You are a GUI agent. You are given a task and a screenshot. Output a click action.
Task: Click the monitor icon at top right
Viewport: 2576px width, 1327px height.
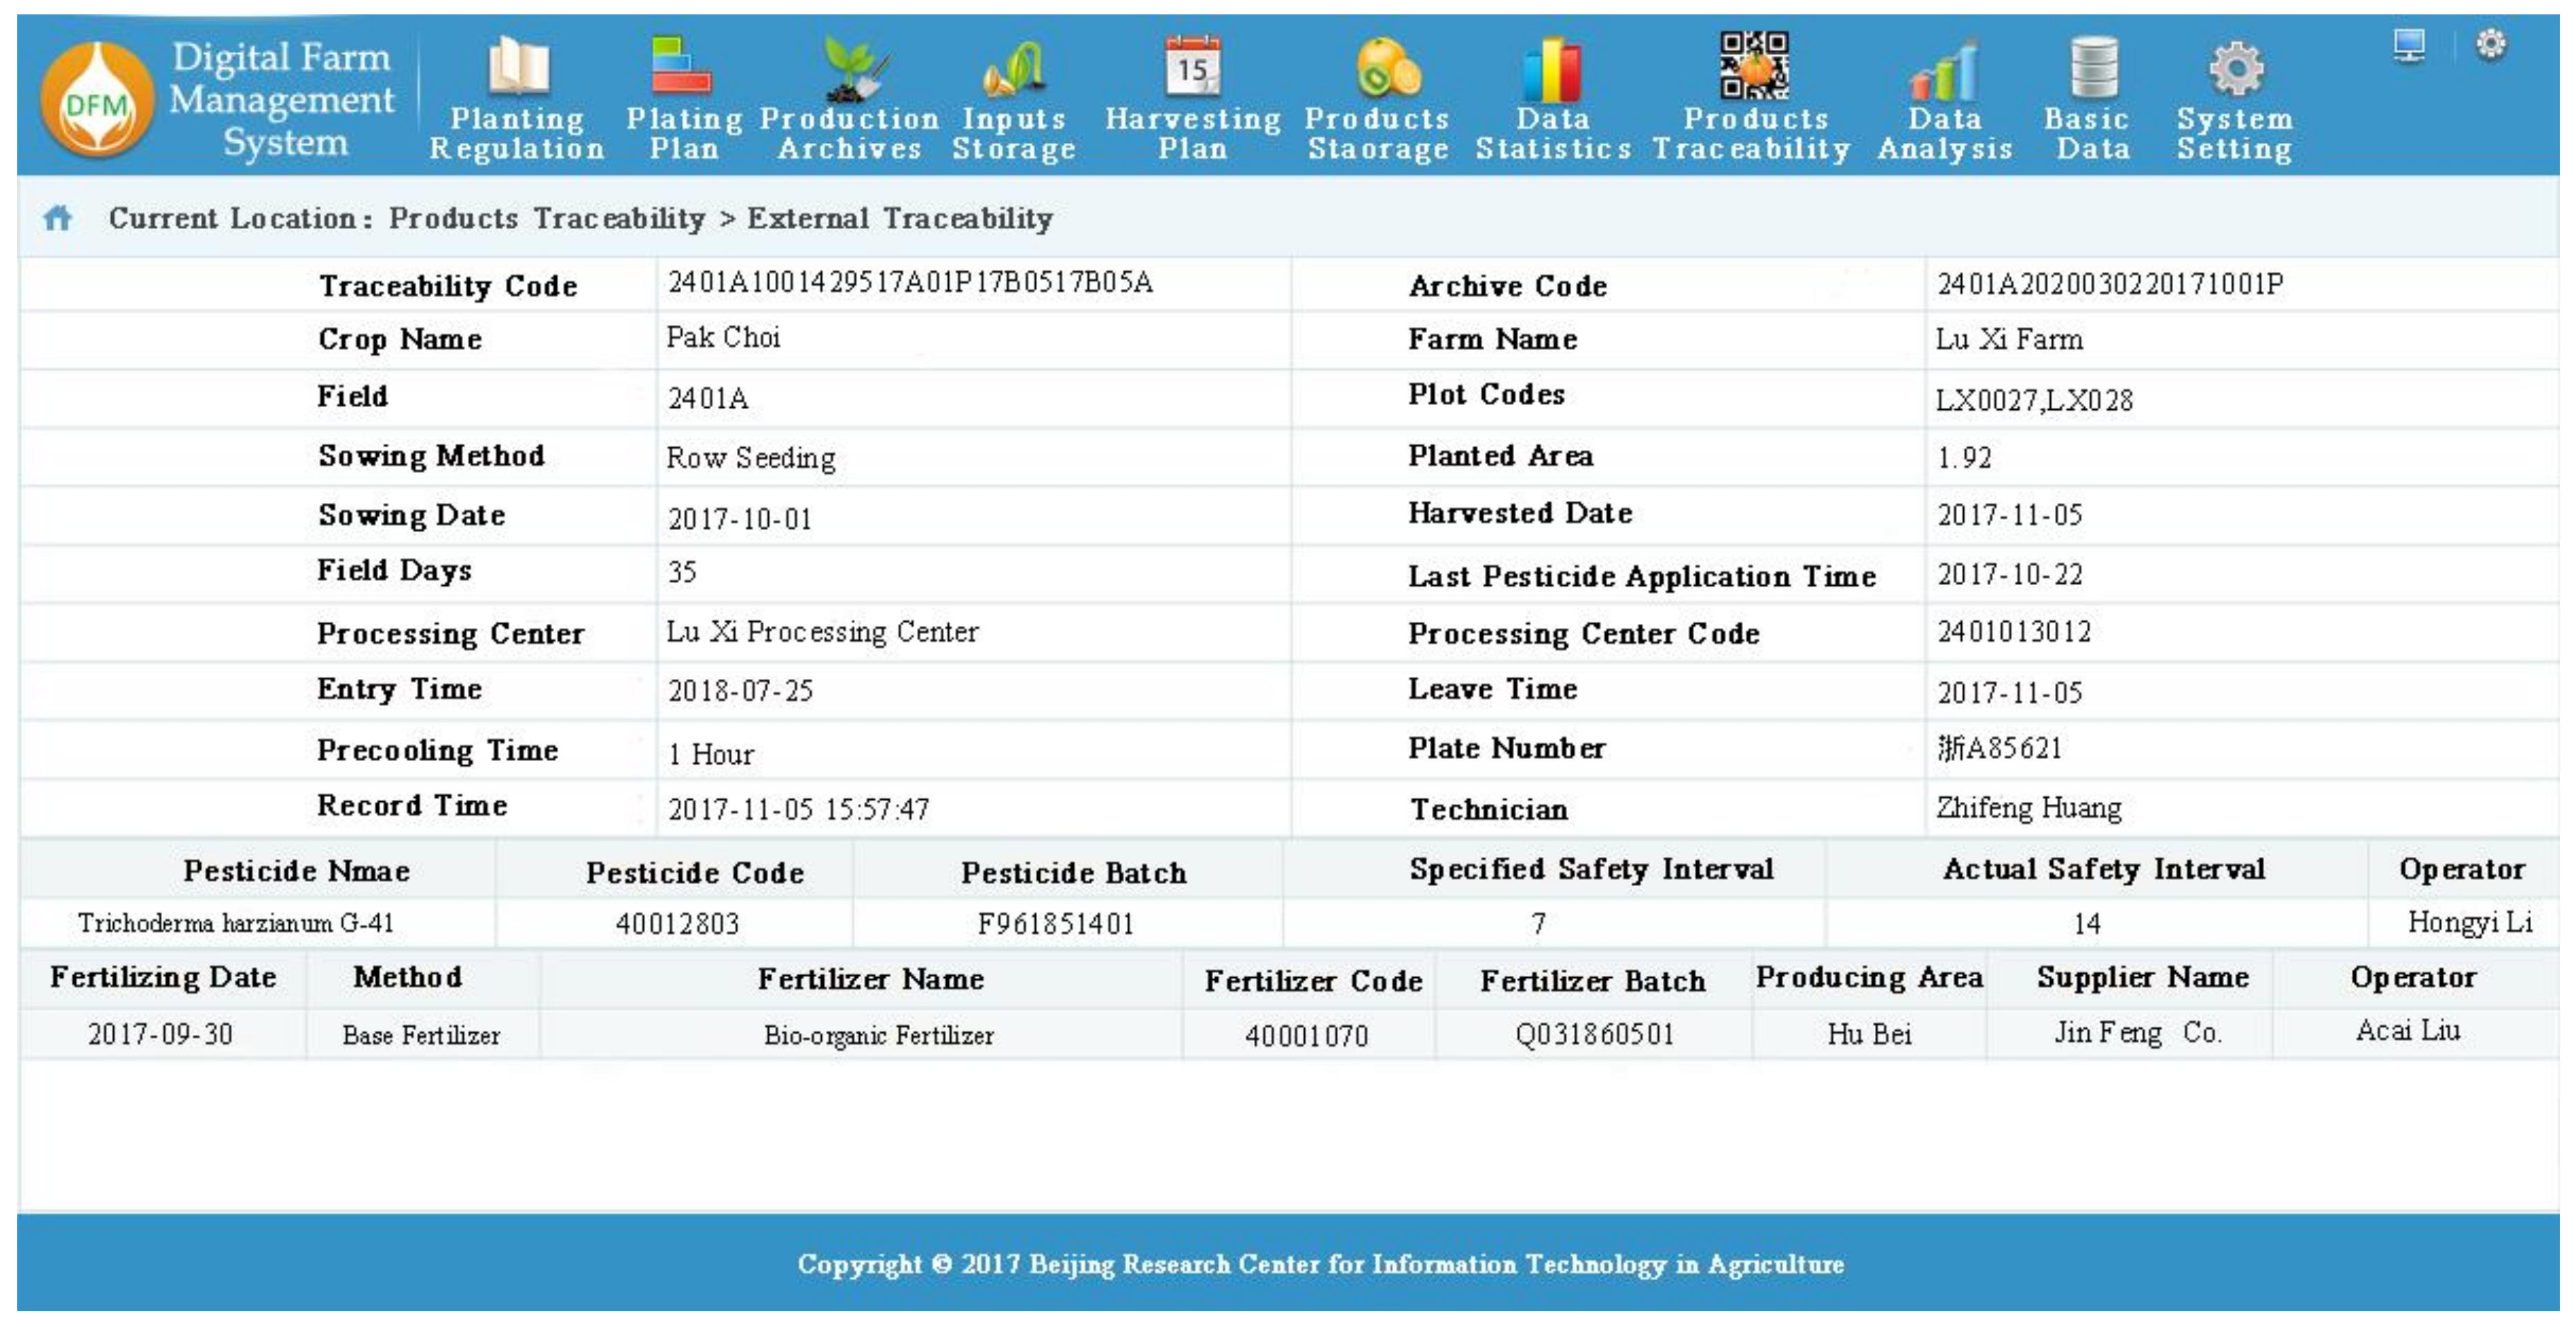2408,45
